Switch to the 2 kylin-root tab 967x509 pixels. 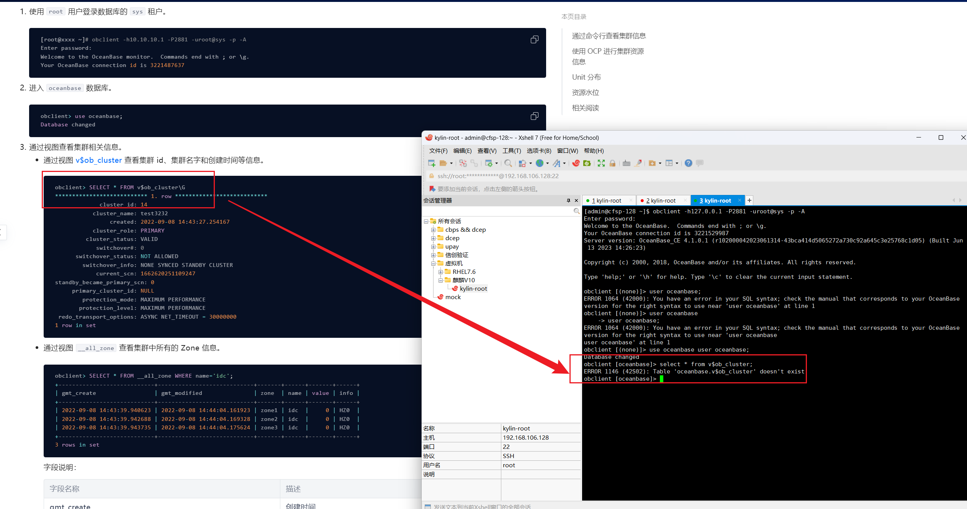[661, 200]
